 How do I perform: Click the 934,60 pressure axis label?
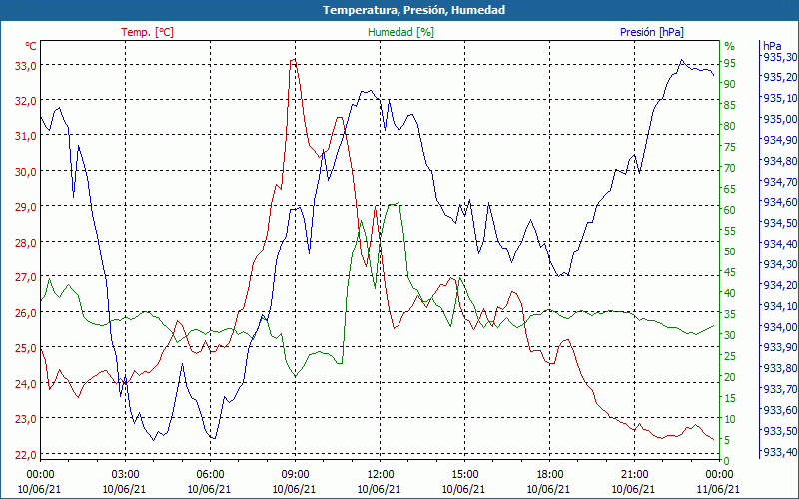[x=780, y=202]
